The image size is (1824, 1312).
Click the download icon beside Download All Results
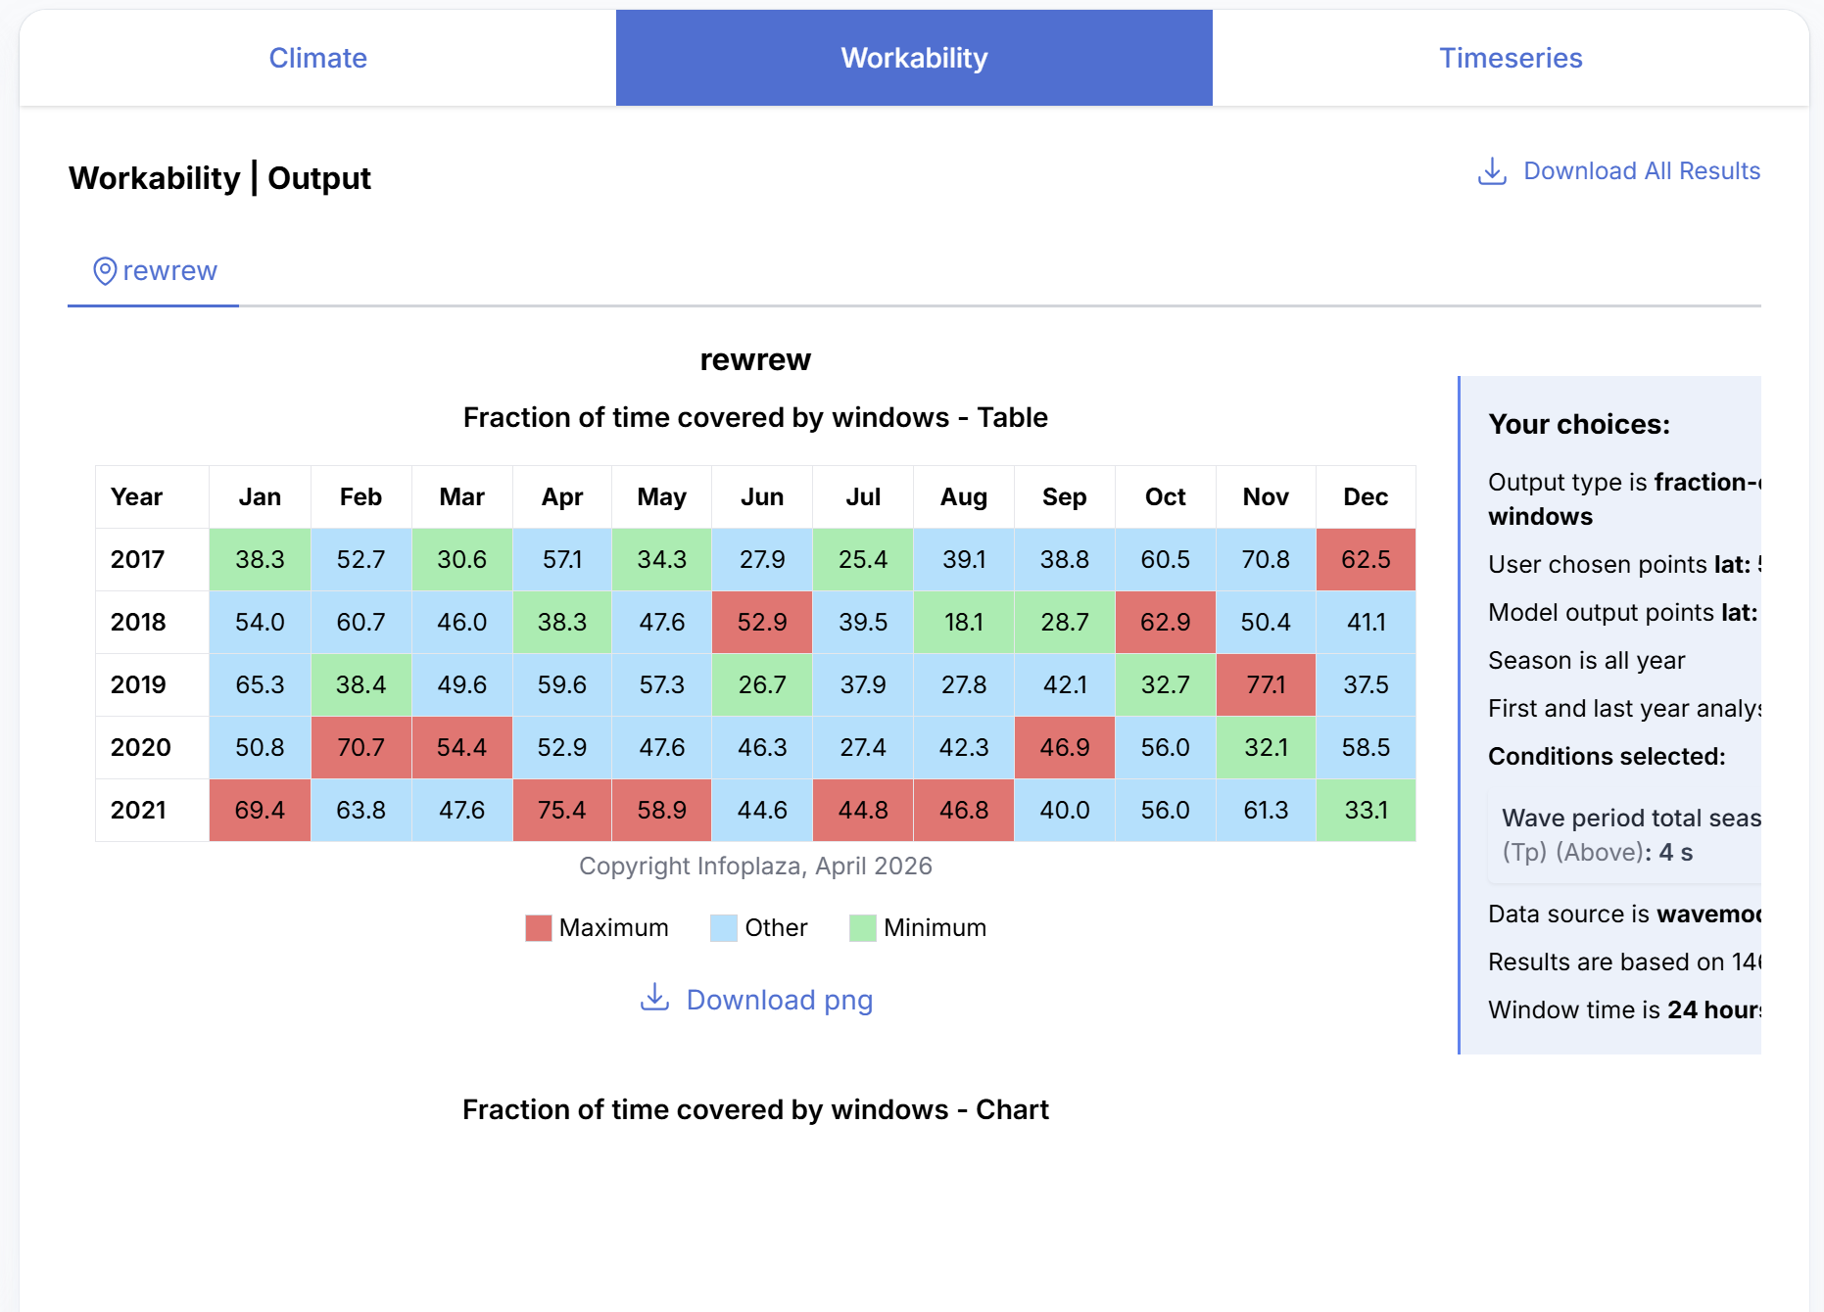tap(1491, 171)
